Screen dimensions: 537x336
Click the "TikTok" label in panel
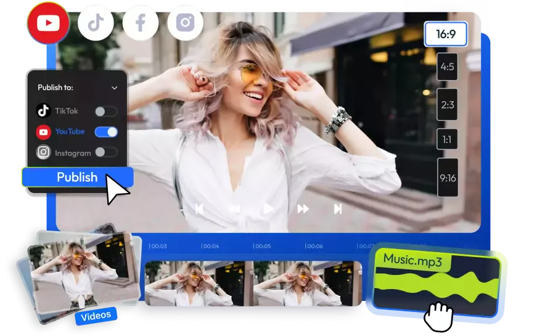tap(67, 111)
